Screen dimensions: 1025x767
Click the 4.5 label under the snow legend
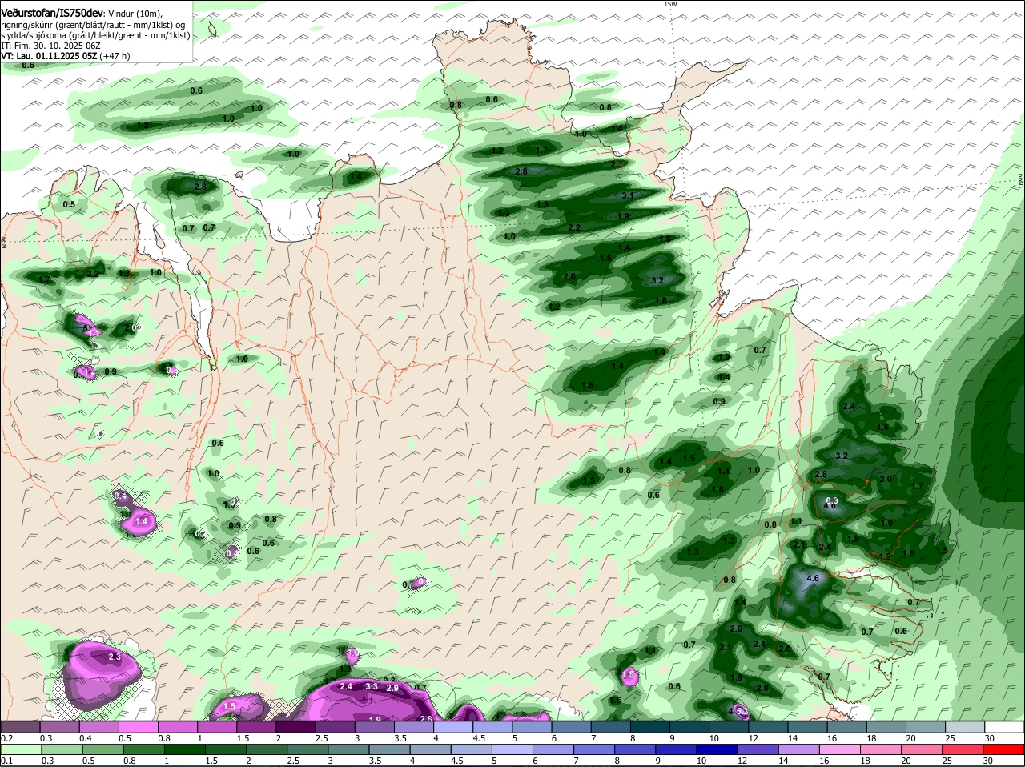pos(479,738)
